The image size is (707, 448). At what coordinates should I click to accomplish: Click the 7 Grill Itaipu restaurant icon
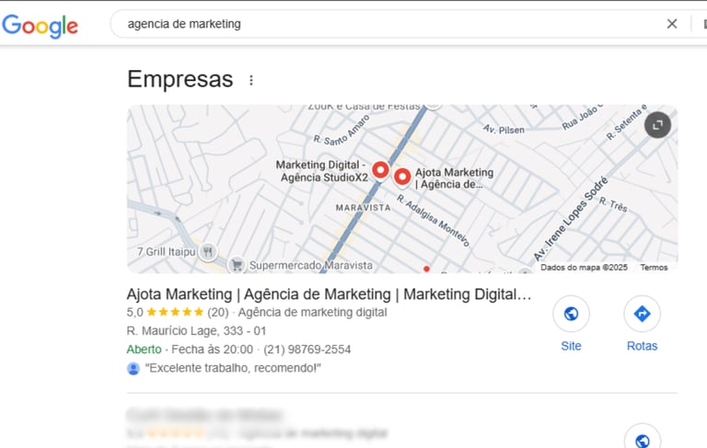tap(208, 251)
